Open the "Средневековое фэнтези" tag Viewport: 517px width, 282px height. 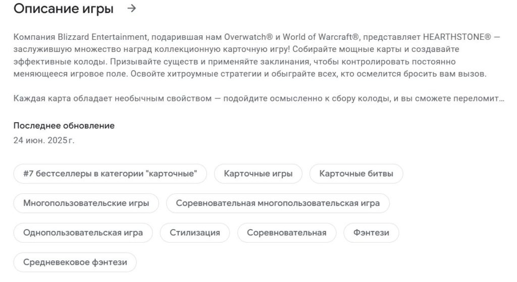click(x=75, y=262)
